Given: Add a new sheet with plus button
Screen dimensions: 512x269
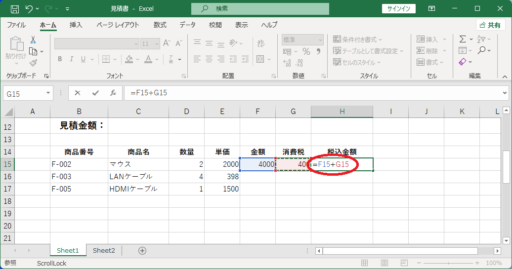Looking at the screenshot, I should point(142,251).
